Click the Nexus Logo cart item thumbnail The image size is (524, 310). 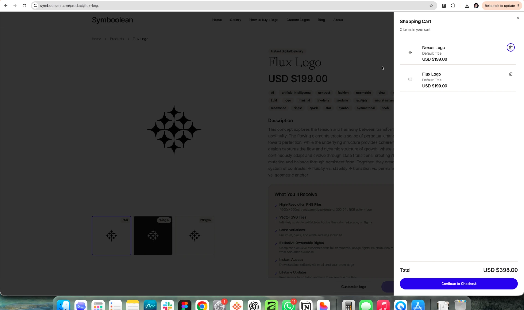point(410,53)
